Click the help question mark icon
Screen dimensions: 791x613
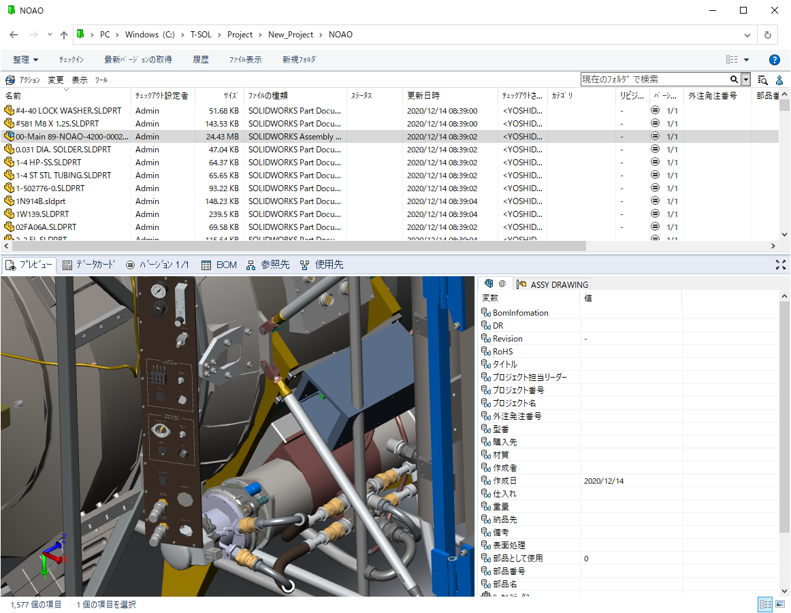click(775, 59)
